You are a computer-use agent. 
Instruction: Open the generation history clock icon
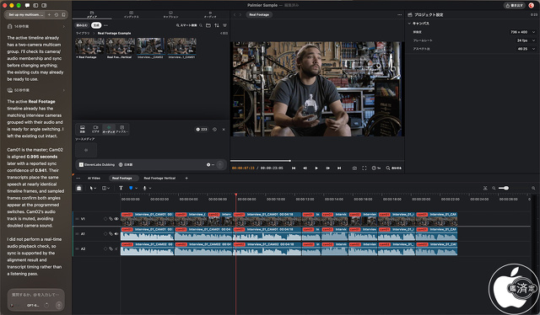pyautogui.click(x=214, y=130)
